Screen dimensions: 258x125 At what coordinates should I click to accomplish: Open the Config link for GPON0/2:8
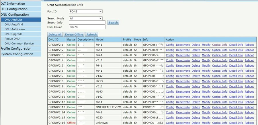tap(170, 81)
